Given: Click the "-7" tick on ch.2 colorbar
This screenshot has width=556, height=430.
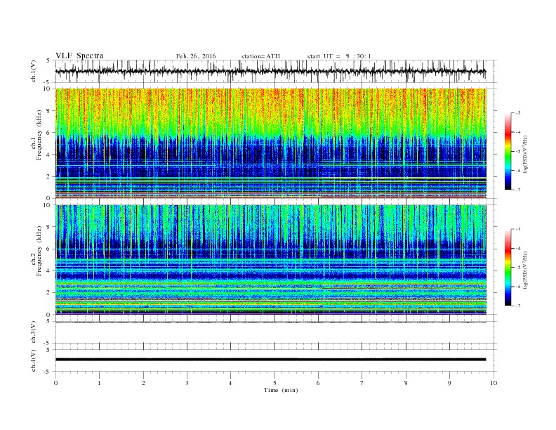Looking at the screenshot, I should click(518, 306).
